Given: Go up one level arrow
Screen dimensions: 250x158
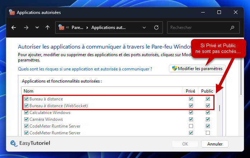Looking at the screenshot, I should pos(47,28).
